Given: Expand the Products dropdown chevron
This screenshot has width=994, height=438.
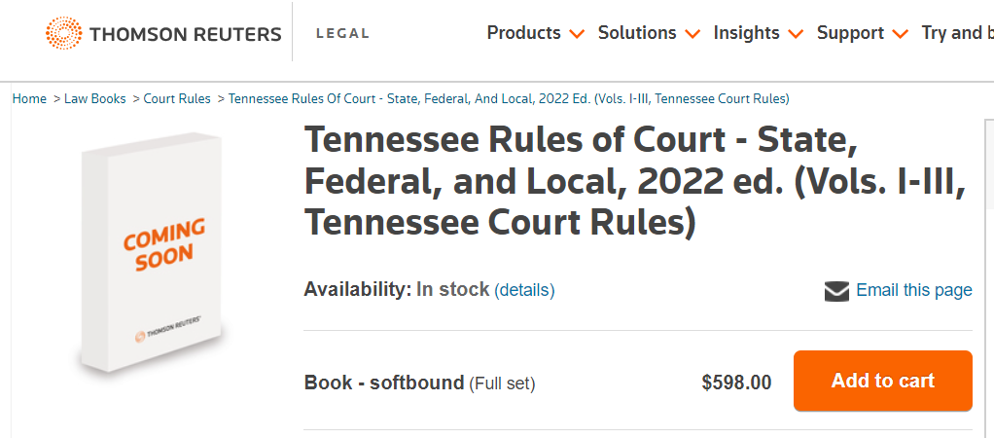Looking at the screenshot, I should click(577, 34).
